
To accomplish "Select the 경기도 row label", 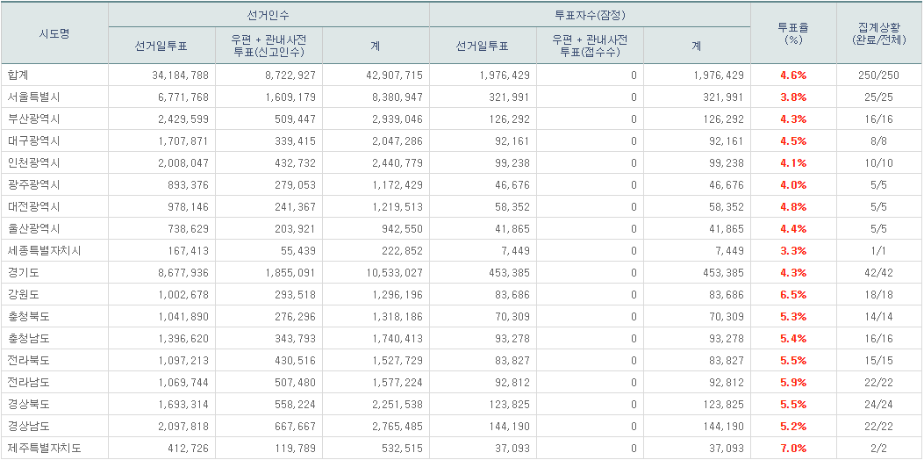I will (x=21, y=273).
